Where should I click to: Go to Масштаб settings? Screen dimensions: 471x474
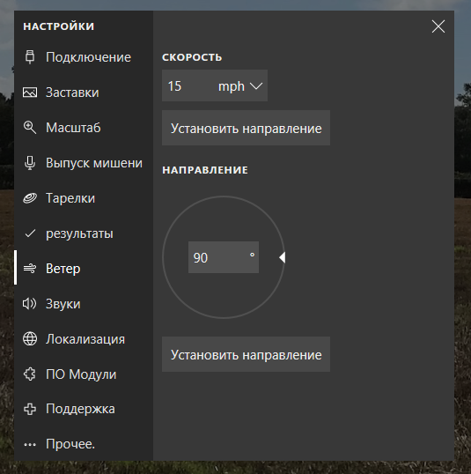pos(84,128)
